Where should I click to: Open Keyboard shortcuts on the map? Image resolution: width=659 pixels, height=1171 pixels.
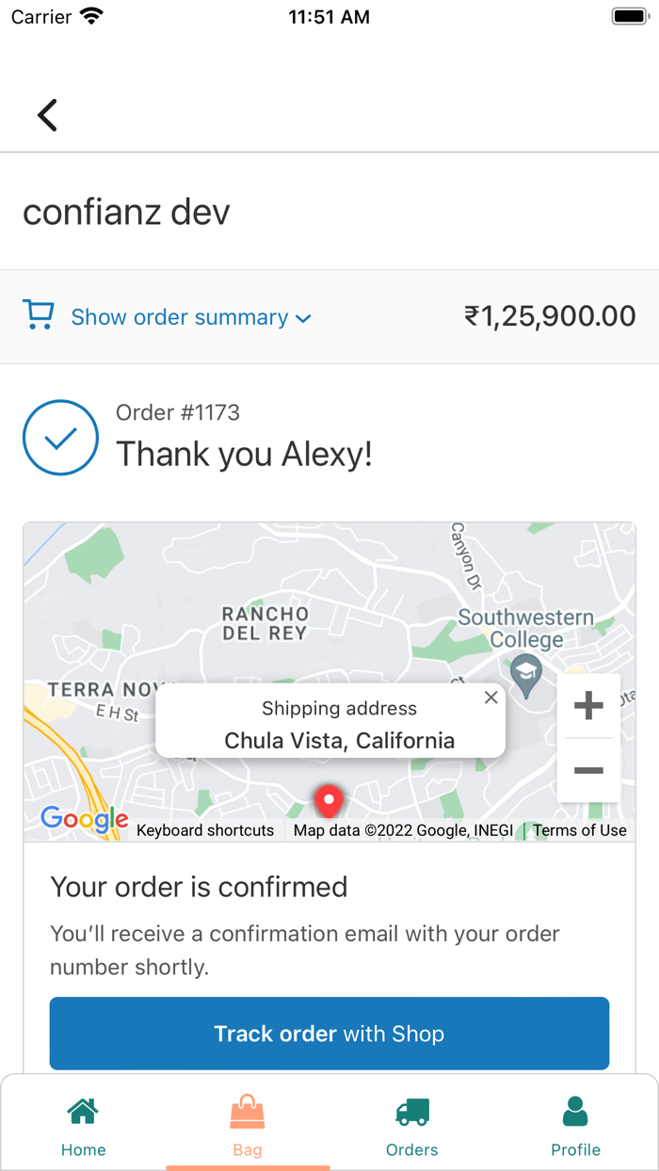[204, 830]
